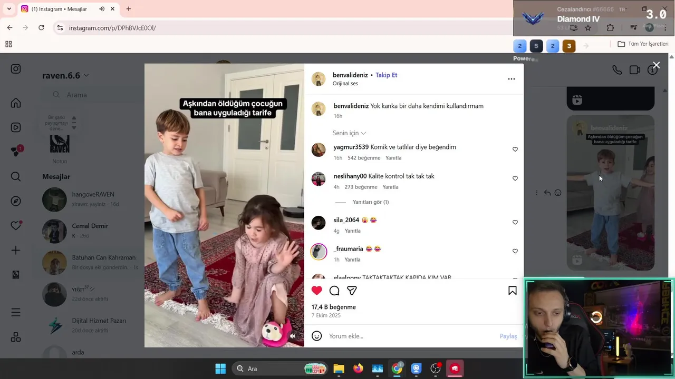Like _fraumaria's comment
This screenshot has width=675, height=379.
pos(515,251)
